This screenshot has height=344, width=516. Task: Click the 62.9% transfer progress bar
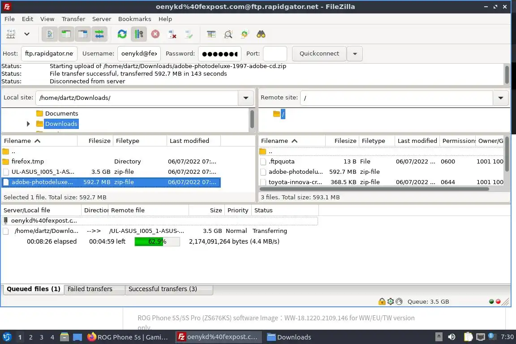(x=157, y=241)
